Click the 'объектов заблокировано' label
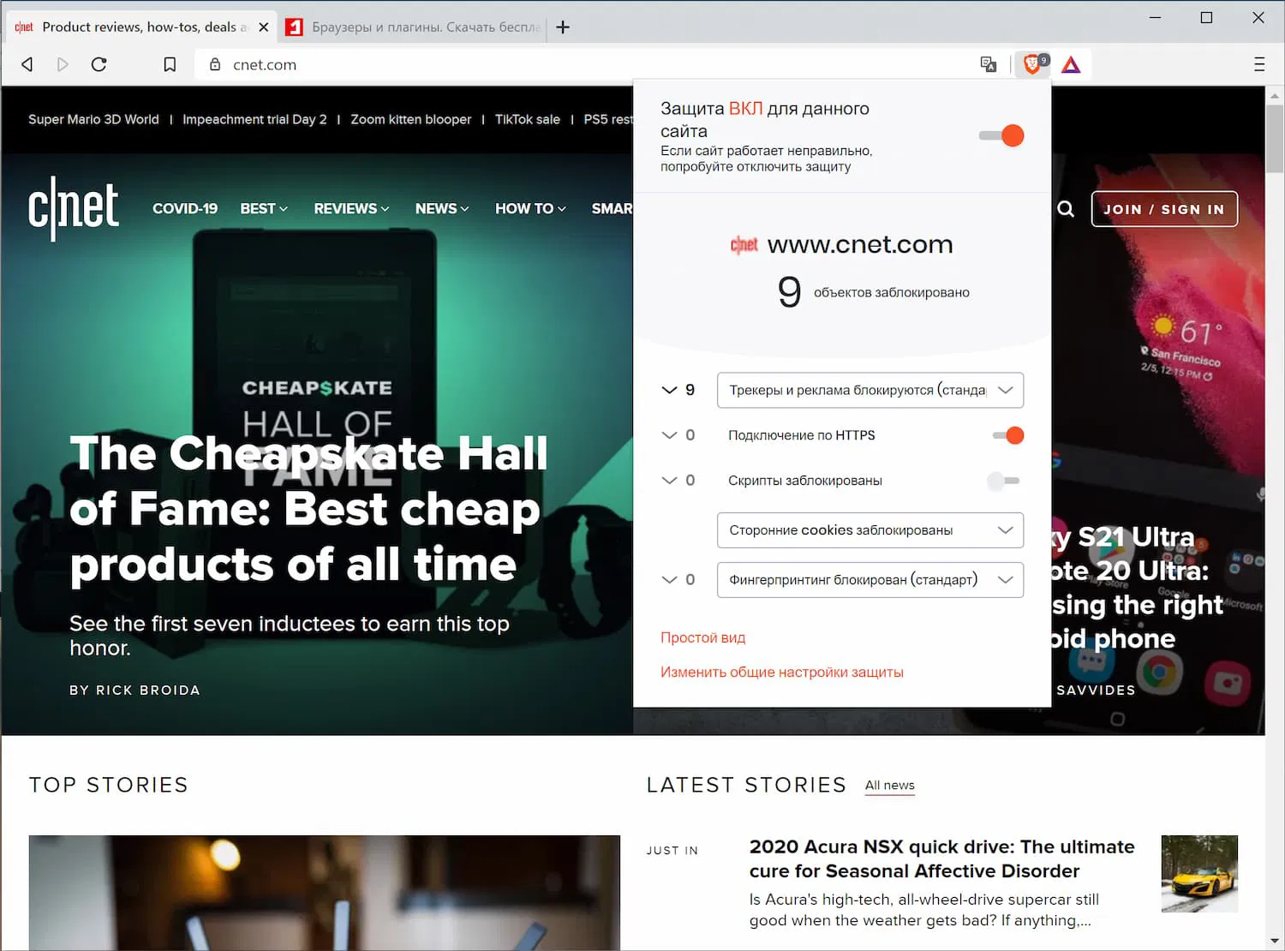 (x=892, y=292)
